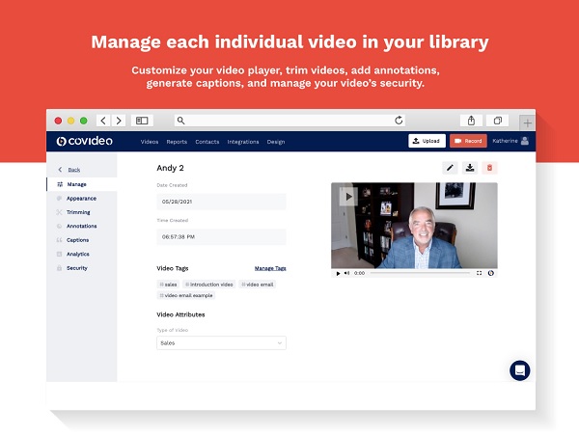579x435 pixels.
Task: Follow the Manage Tags link
Action: 270,268
